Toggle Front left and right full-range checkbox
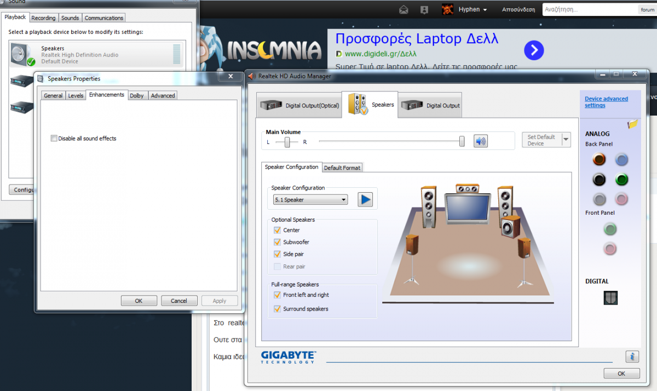657x391 pixels. point(277,295)
